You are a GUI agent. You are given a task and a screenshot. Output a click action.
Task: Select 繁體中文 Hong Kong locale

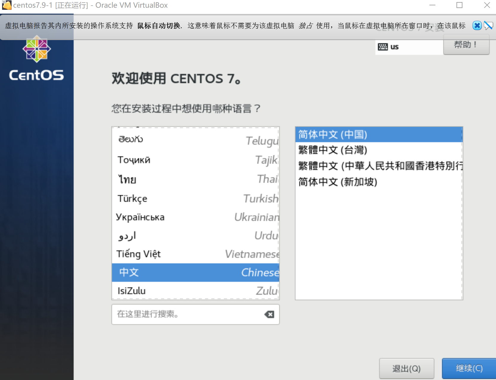(371, 166)
